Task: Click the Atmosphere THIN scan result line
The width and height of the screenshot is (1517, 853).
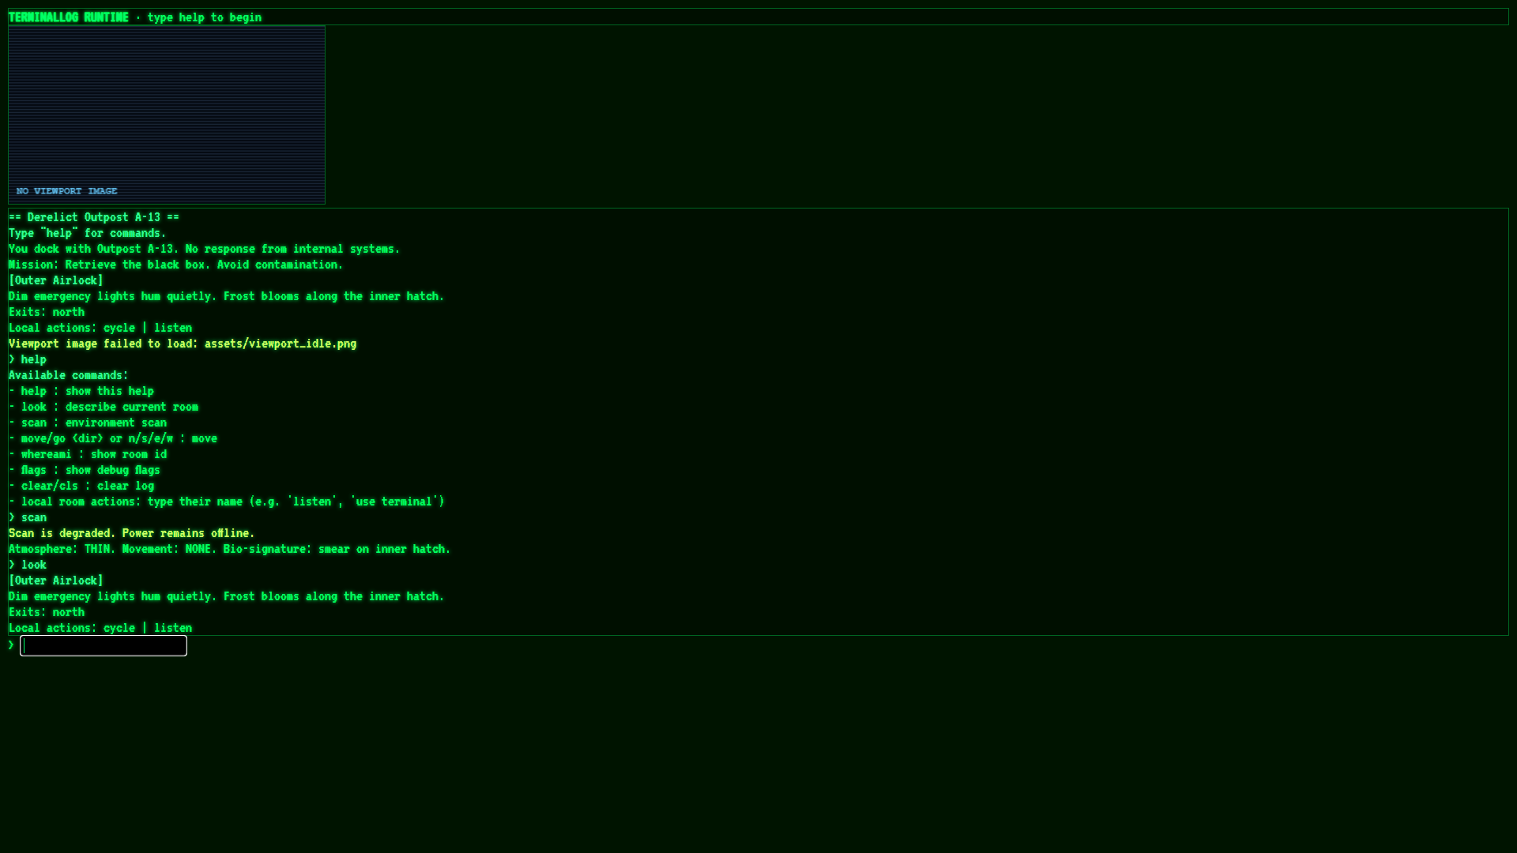Action: pyautogui.click(x=229, y=549)
